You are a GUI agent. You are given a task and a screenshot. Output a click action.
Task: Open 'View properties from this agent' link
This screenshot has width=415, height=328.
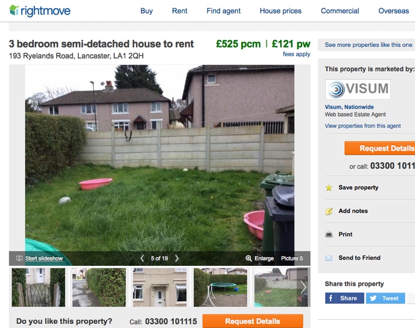coord(362,126)
